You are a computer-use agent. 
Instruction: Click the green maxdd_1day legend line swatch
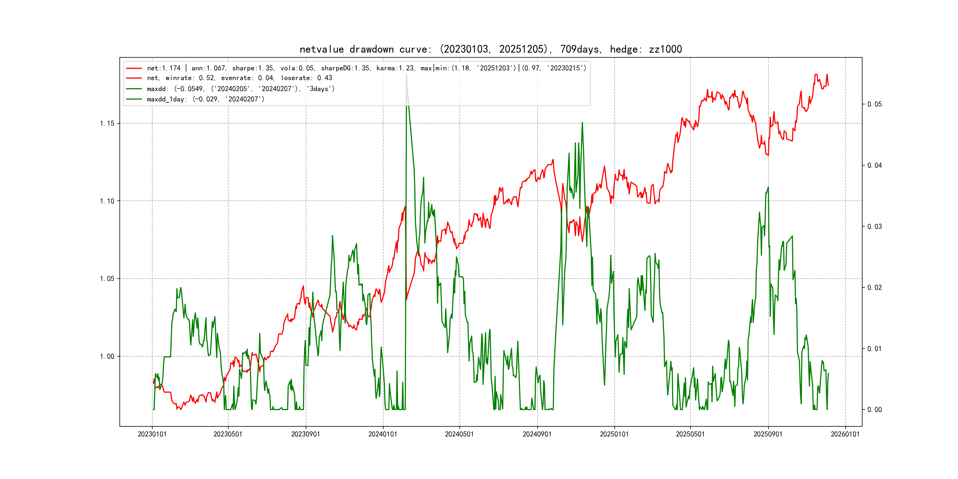(134, 99)
